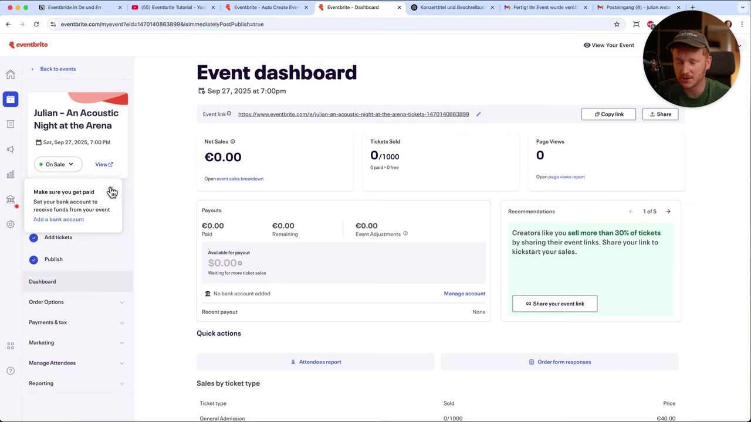Viewport: 751px width, 422px height.
Task: Show Event link info icon
Action: click(x=229, y=114)
